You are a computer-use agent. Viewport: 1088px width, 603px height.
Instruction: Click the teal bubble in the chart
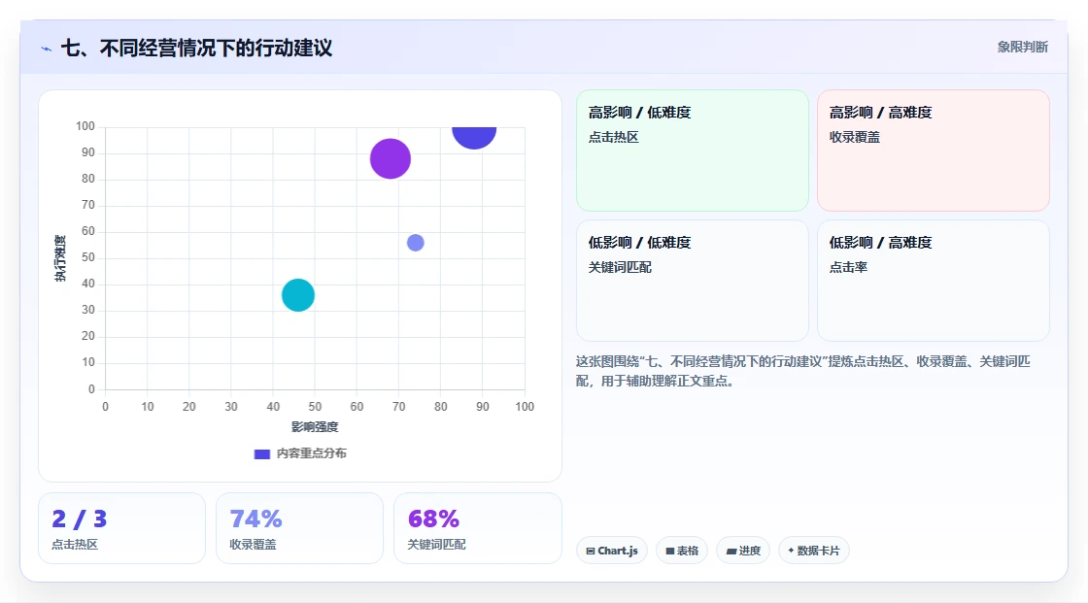point(297,295)
